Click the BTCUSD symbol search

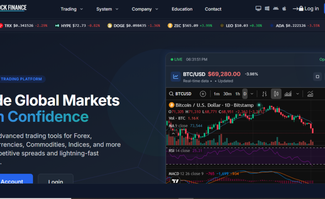tap(180, 94)
